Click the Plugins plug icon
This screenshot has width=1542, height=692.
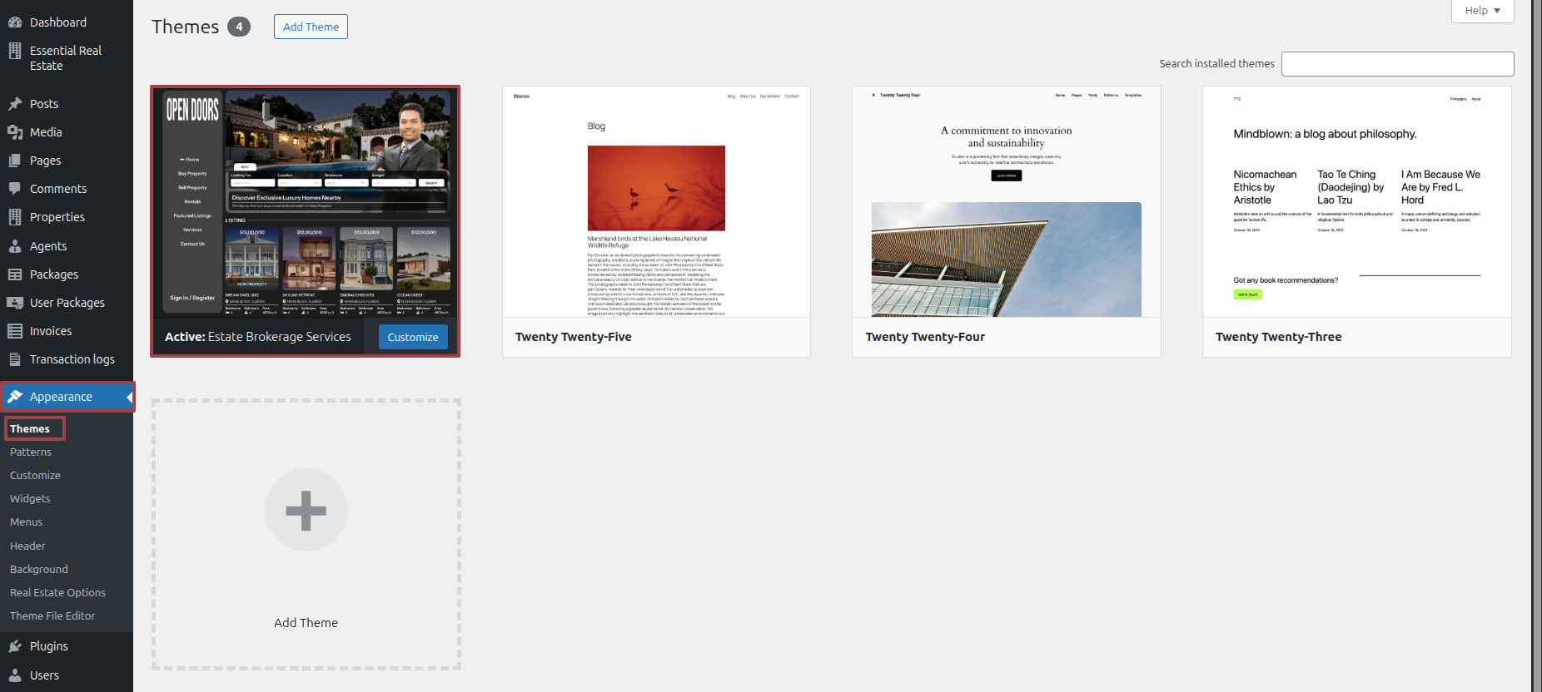click(15, 646)
